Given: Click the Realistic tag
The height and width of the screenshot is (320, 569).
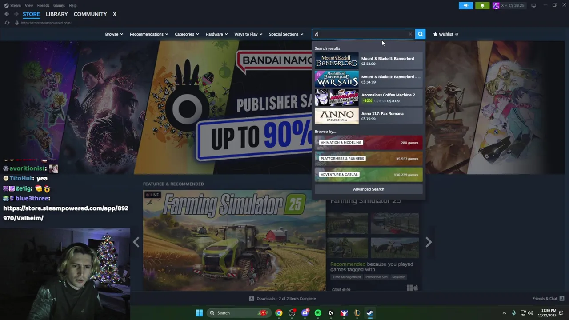Looking at the screenshot, I should (398, 277).
